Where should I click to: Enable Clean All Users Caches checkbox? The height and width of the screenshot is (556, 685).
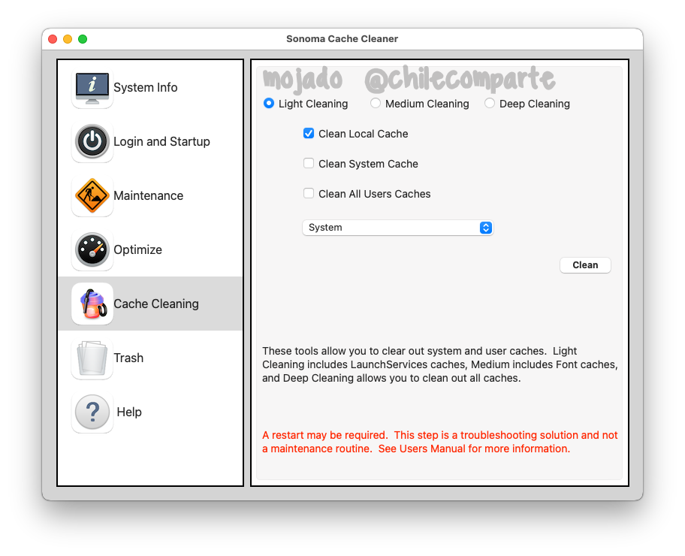[309, 193]
